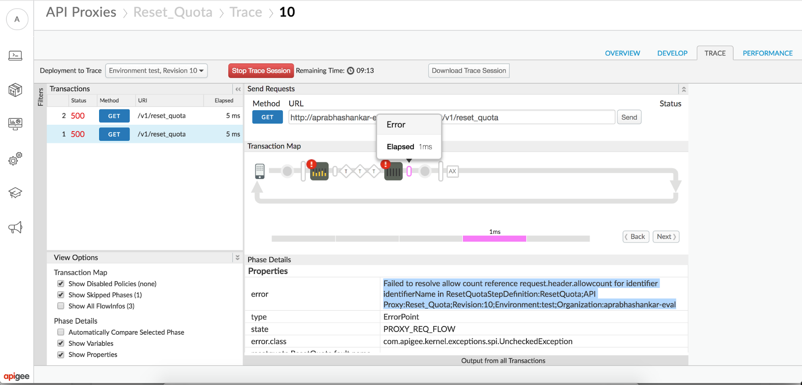The height and width of the screenshot is (385, 802).
Task: Open the Publish package icon in sidebar
Action: [x=15, y=90]
